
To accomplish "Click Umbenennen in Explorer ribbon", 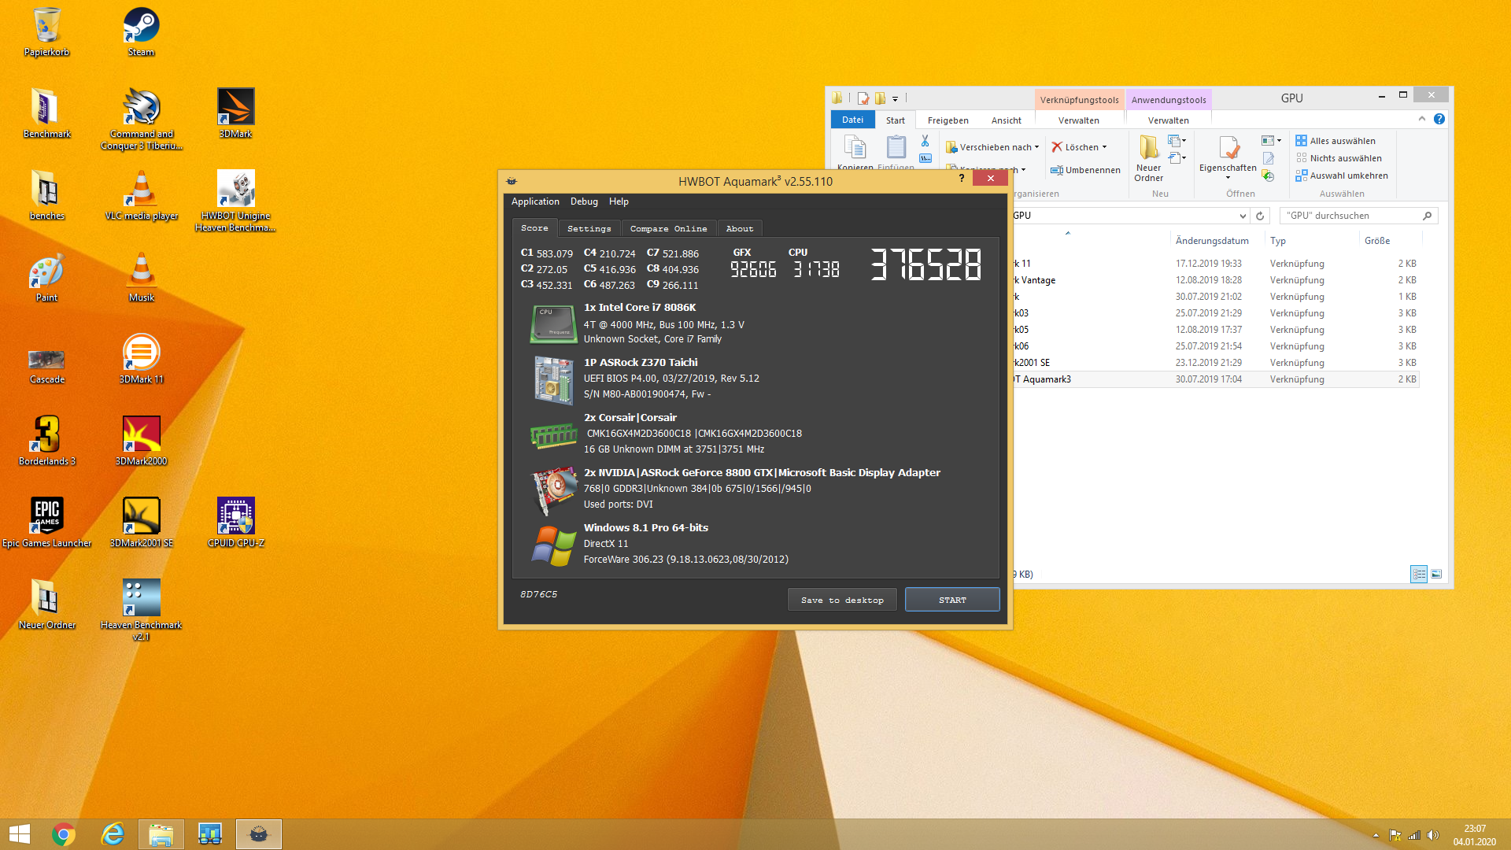I will tap(1086, 170).
